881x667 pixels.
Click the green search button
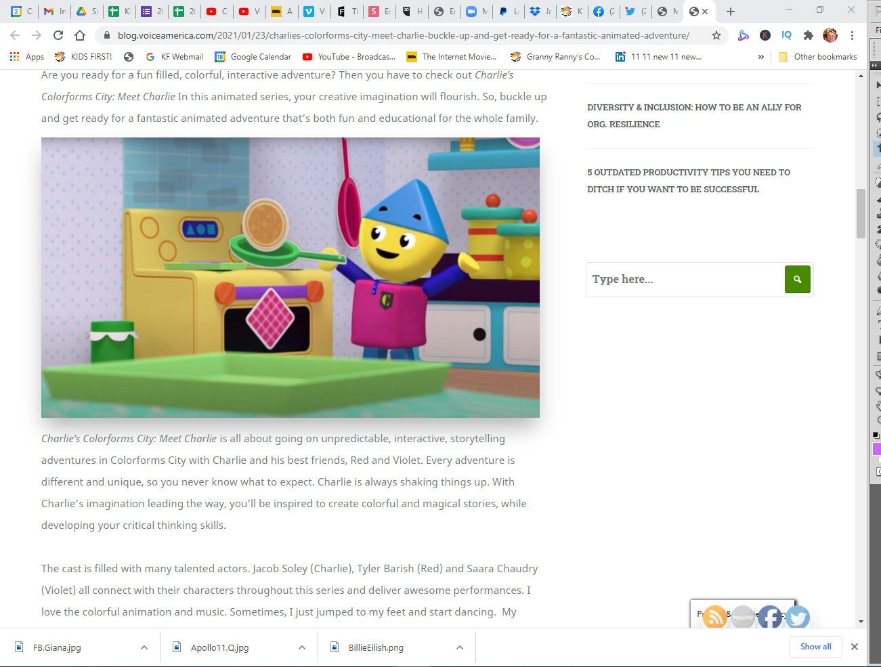(x=797, y=279)
